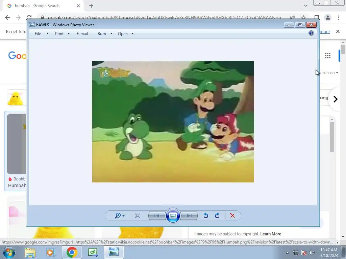The image size is (346, 259).
Task: Show hidden system tray icons
Action: [x=287, y=253]
